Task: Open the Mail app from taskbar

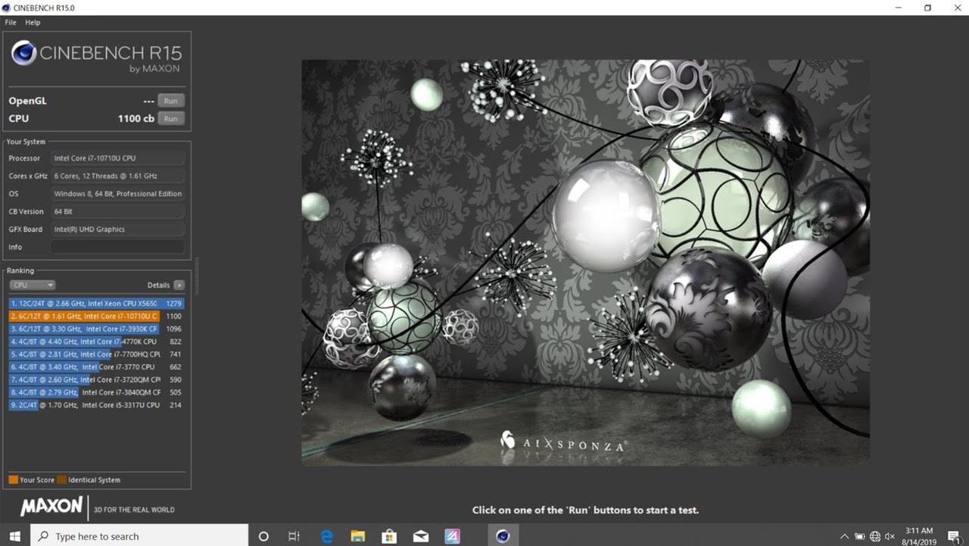Action: 421,536
